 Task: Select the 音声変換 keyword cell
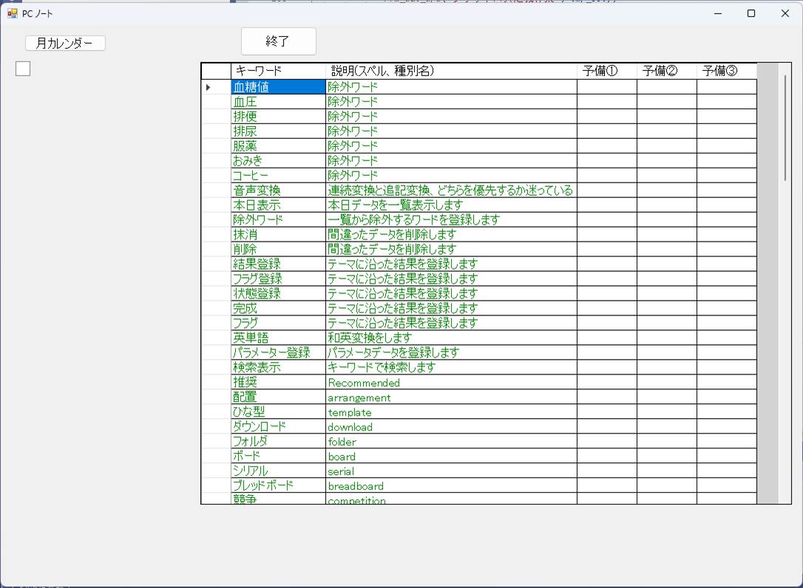click(x=278, y=191)
